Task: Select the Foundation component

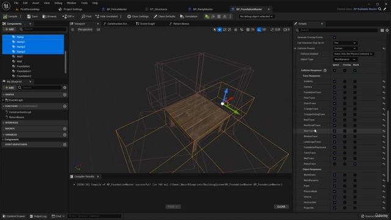Action: (23, 67)
